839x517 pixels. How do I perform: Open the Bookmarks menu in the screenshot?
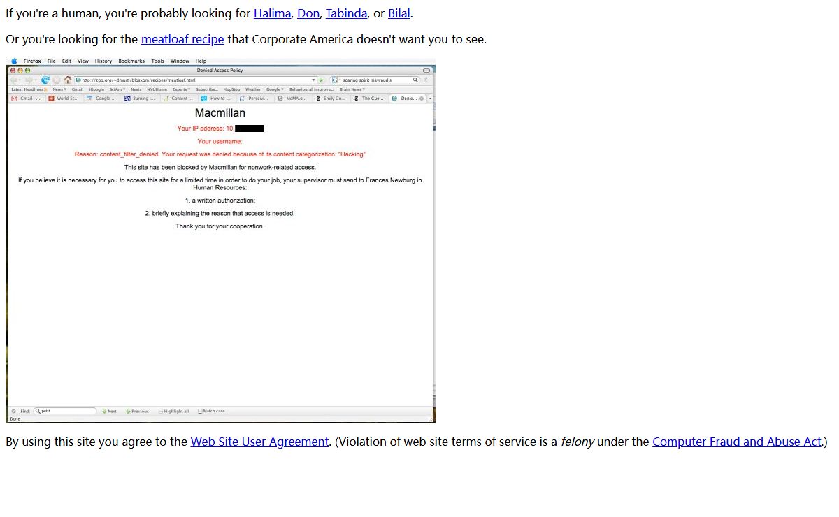coord(131,61)
